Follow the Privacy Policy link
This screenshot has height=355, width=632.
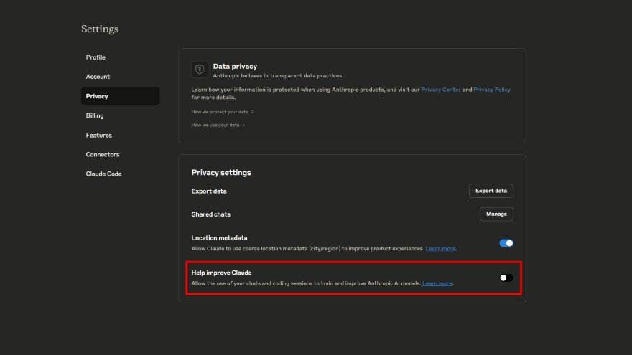(492, 90)
